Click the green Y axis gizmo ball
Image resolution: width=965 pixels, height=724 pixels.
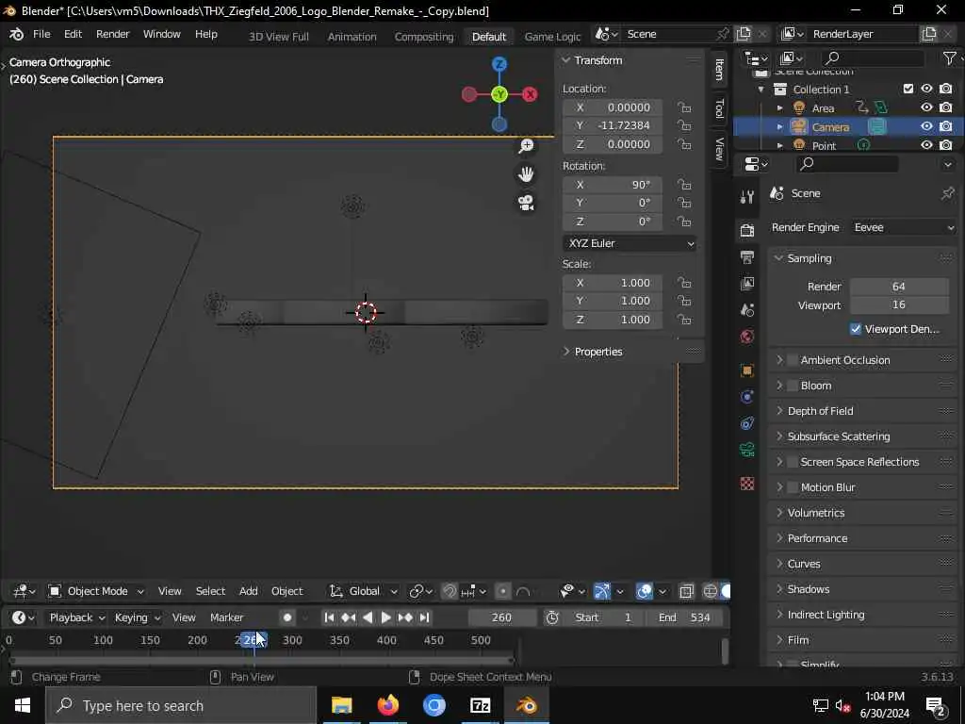(x=499, y=94)
